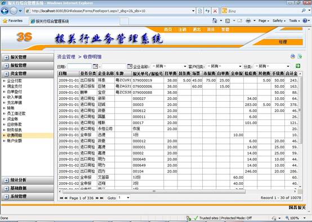Viewport: 312px width, 222px height.
Task: Click the Home icon in IE command bar
Action: [215, 21]
